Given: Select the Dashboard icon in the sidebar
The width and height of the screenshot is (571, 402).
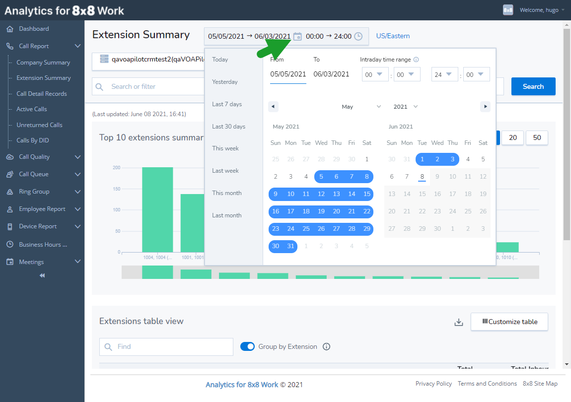Looking at the screenshot, I should point(11,28).
